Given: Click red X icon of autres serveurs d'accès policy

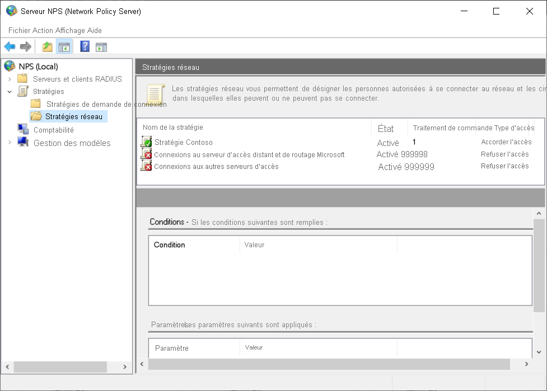Looking at the screenshot, I should 146,166.
